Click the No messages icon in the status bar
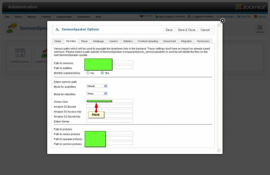The image size is (270, 175). (217, 17)
